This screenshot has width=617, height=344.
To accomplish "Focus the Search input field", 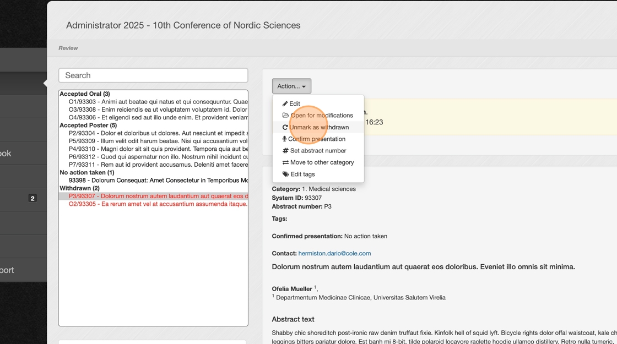I will pyautogui.click(x=153, y=75).
